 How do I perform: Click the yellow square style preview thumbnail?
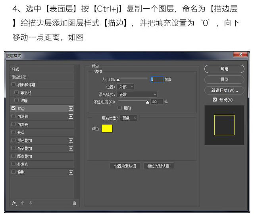[224, 125]
